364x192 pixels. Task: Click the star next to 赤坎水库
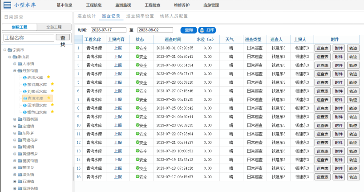point(49,77)
